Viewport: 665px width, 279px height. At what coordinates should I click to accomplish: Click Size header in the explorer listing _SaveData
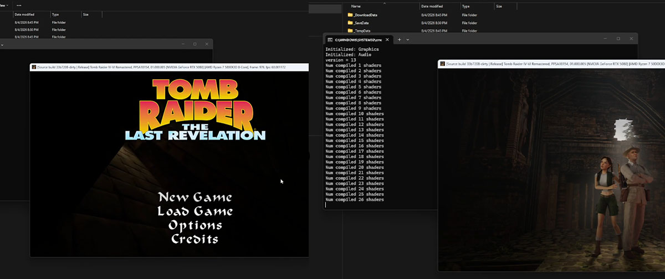(x=499, y=6)
